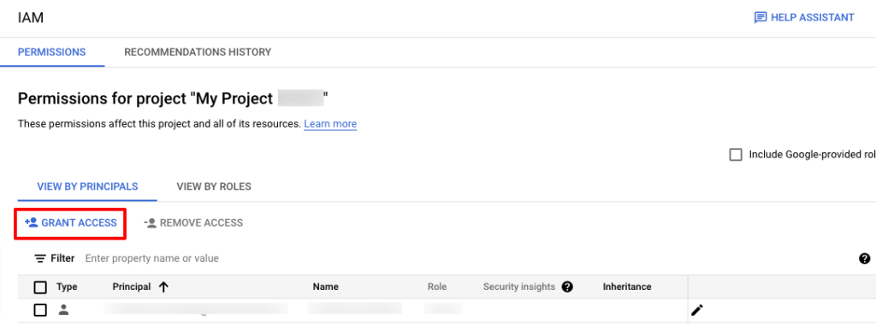The image size is (876, 331).
Task: Click the Remove Access person icon
Action: coord(150,222)
